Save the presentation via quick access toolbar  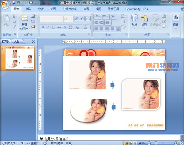coord(14,3)
